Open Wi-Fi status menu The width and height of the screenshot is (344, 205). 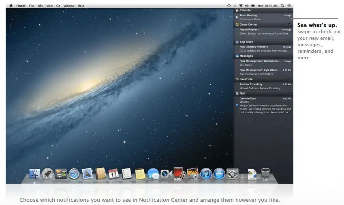(x=241, y=6)
